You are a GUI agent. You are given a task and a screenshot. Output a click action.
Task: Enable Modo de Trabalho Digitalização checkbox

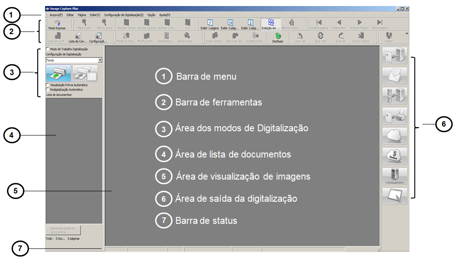pyautogui.click(x=48, y=49)
